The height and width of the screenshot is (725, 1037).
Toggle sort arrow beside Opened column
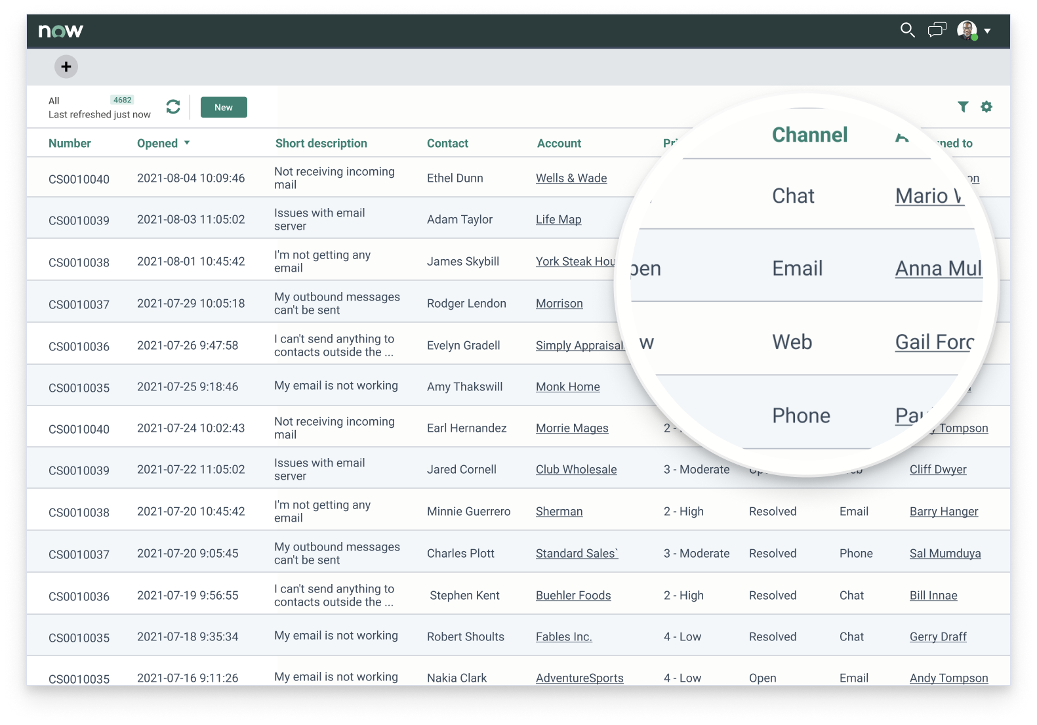pos(187,143)
